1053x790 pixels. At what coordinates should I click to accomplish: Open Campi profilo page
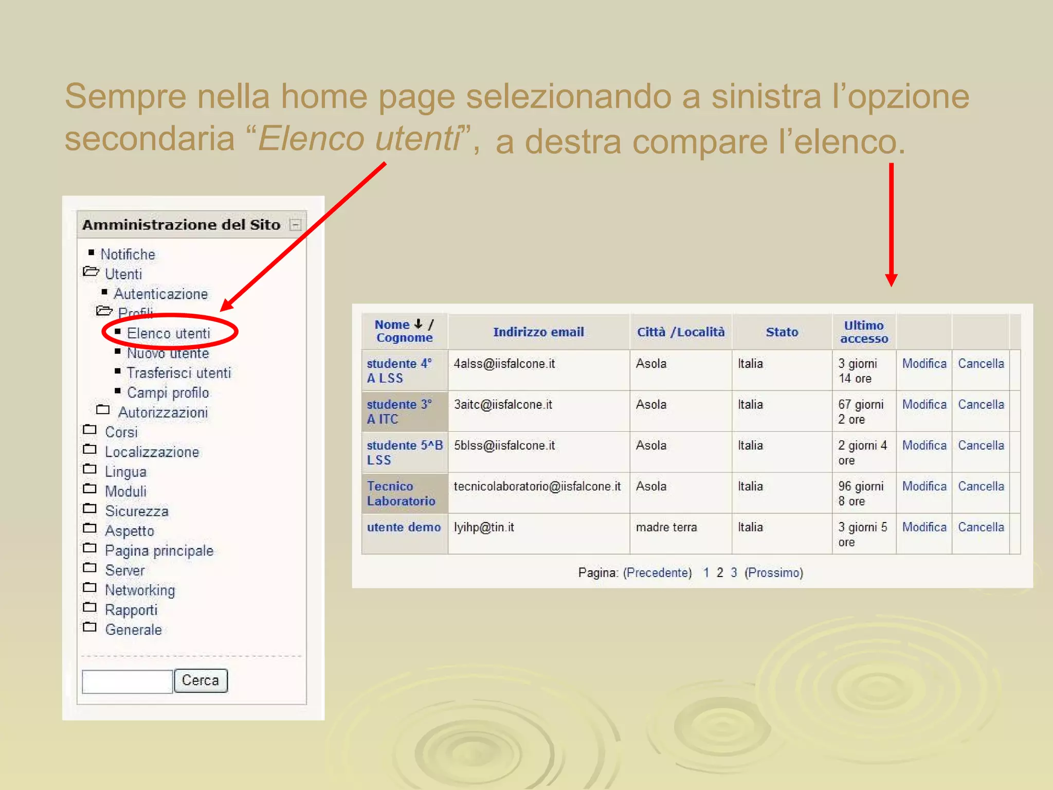pyautogui.click(x=168, y=393)
